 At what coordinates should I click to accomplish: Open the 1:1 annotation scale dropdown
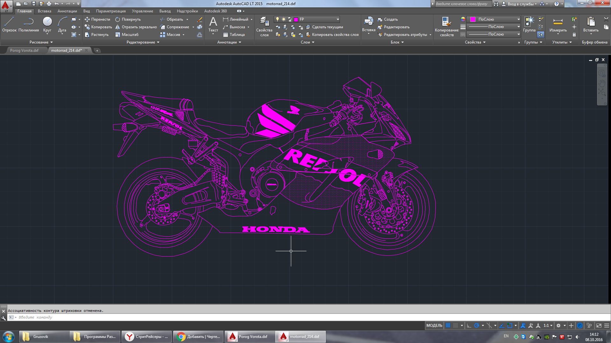[548, 326]
